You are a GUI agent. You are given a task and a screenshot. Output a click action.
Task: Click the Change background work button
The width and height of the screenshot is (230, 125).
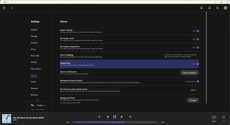tap(193, 100)
